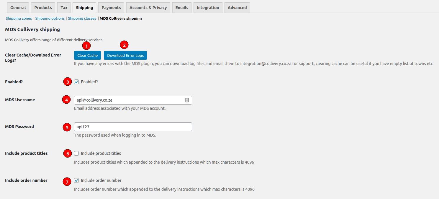Go to Shipping options section
Image resolution: width=439 pixels, height=199 pixels.
[x=50, y=18]
